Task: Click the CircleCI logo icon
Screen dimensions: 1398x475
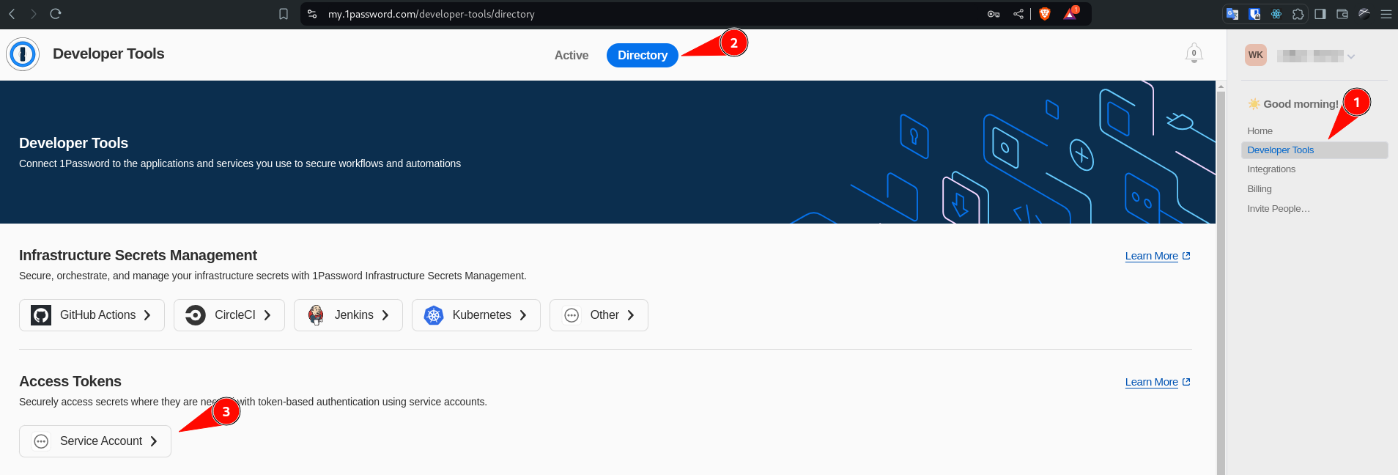Action: tap(196, 315)
